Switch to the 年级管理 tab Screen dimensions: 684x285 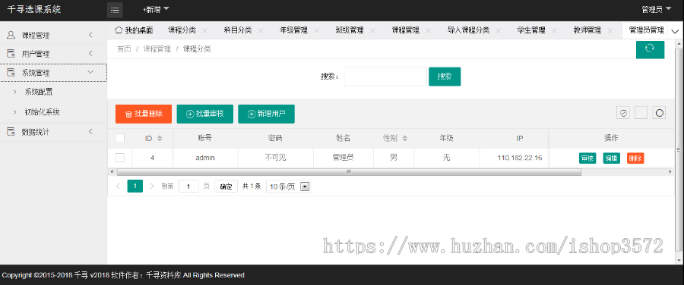293,30
